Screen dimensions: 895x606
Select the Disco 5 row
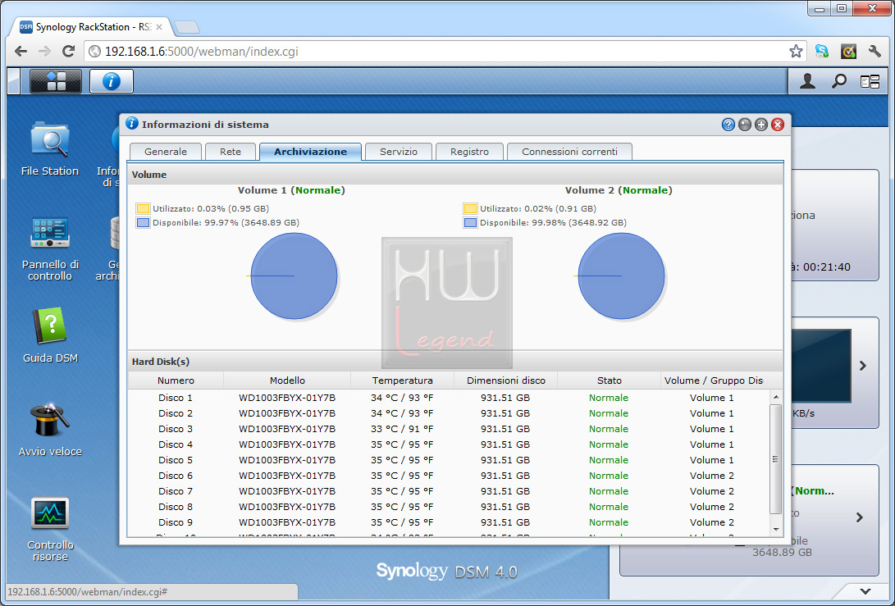click(x=449, y=460)
